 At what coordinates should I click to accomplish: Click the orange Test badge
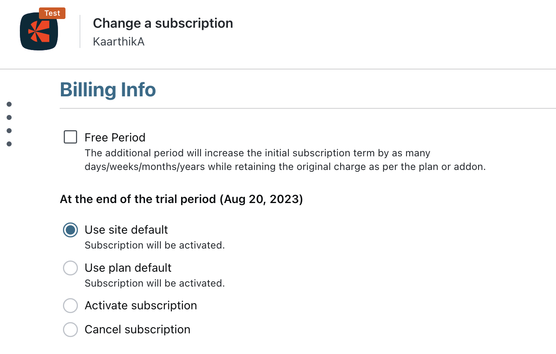coord(52,13)
